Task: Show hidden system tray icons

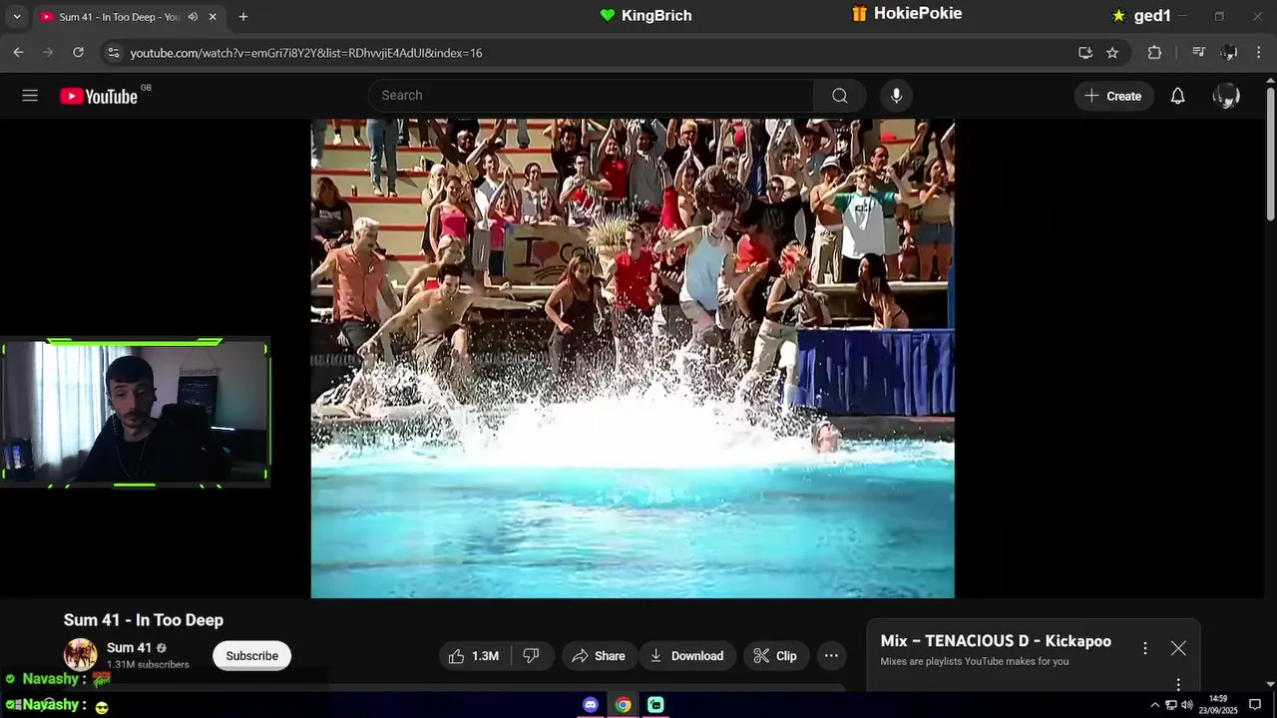Action: (x=1155, y=705)
